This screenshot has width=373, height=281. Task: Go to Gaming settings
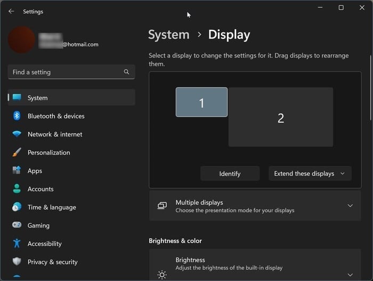(71, 225)
